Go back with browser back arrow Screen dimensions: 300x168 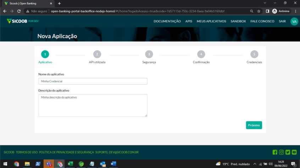(5, 11)
